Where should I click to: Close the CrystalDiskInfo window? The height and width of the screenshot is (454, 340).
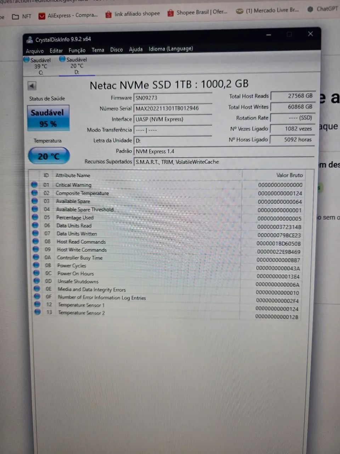(x=311, y=34)
